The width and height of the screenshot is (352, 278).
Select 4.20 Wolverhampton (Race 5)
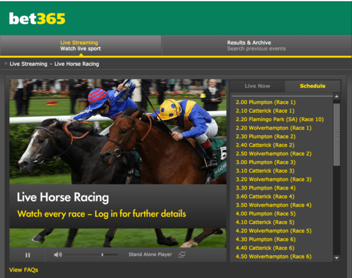273,231
